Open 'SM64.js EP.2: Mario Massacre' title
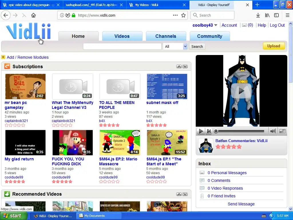 [x=118, y=161]
